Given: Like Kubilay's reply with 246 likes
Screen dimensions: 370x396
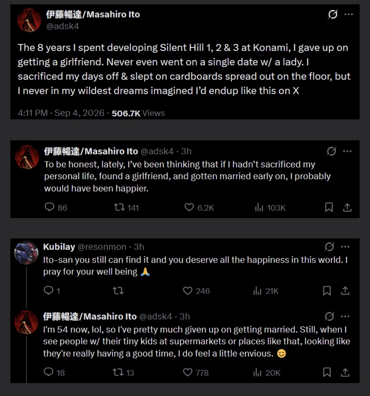Looking at the screenshot, I should click(x=188, y=291).
